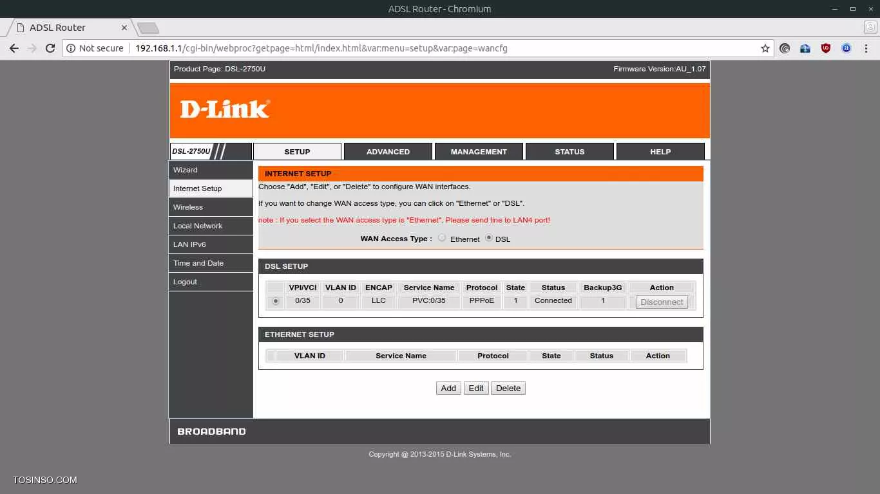This screenshot has height=494, width=880.
Task: Click the DSL SETUP section header
Action: (x=481, y=266)
